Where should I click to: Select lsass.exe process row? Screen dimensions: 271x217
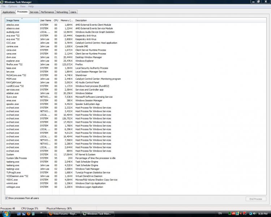71,68
